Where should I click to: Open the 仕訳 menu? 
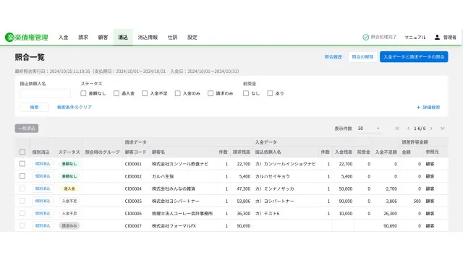click(x=172, y=37)
